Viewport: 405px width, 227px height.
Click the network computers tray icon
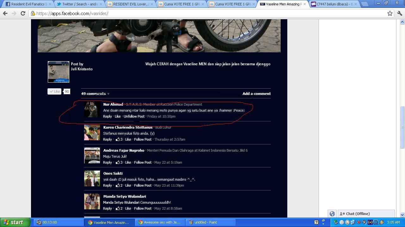click(x=352, y=222)
